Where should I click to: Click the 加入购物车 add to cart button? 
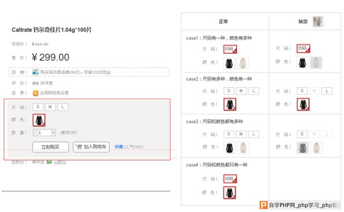pyautogui.click(x=91, y=147)
